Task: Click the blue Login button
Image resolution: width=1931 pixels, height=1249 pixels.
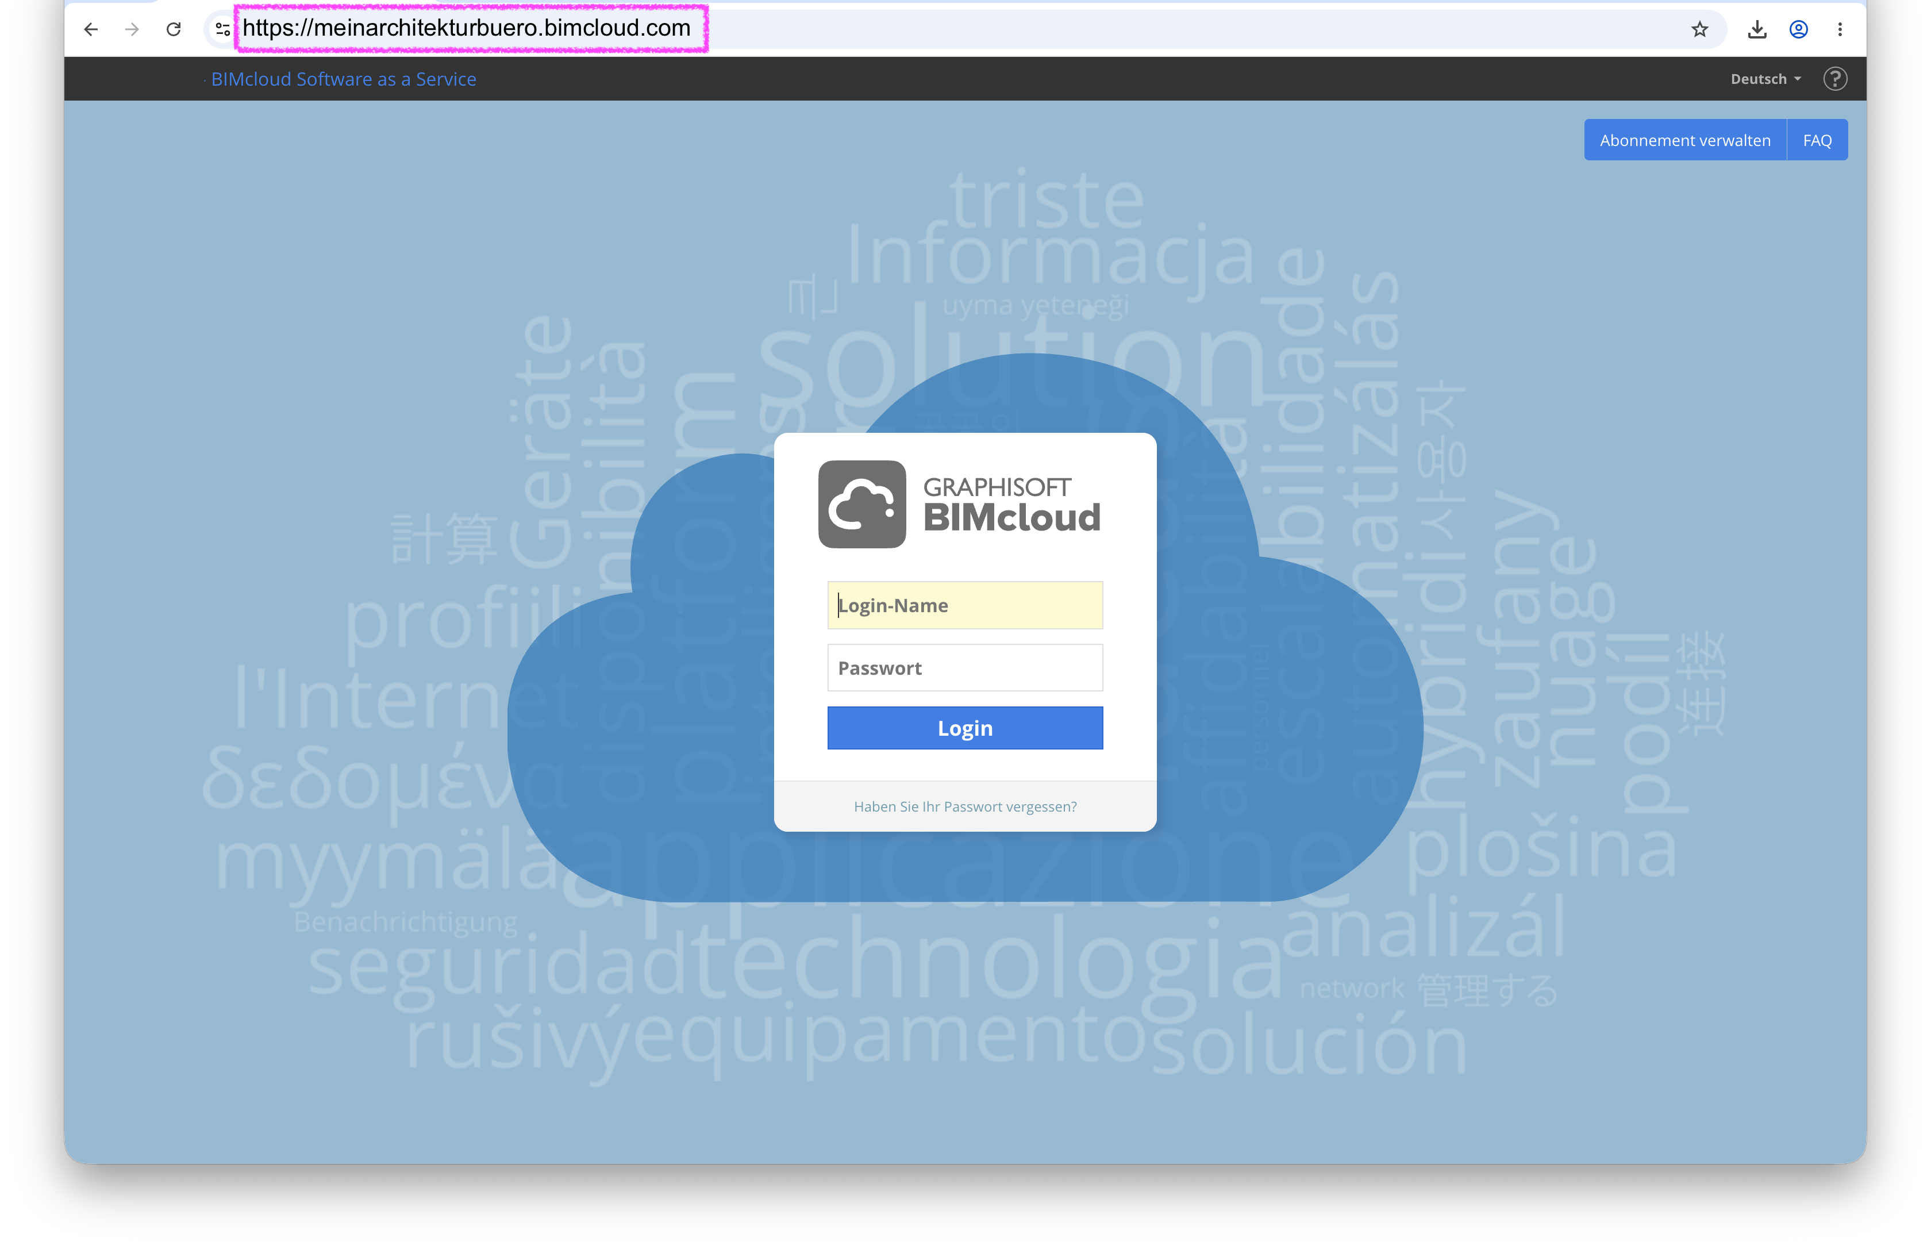Action: click(965, 728)
